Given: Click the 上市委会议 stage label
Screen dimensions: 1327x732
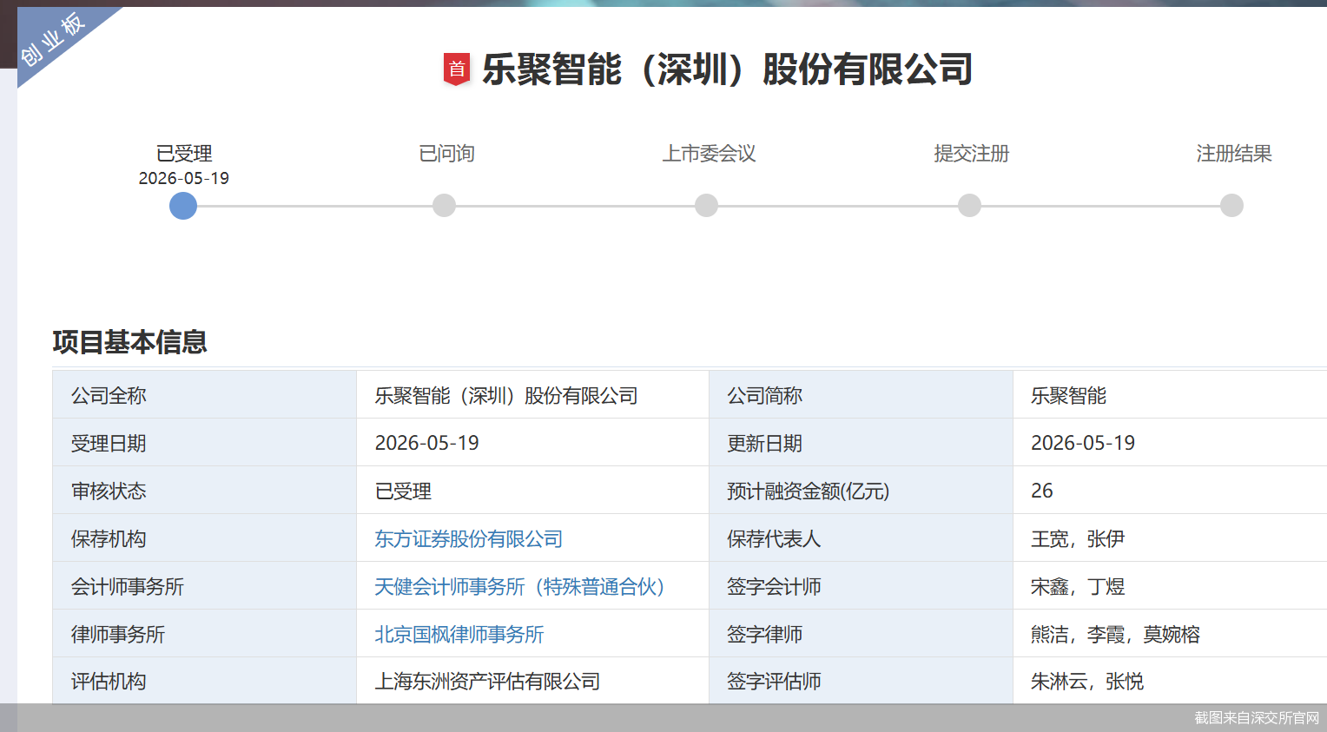Looking at the screenshot, I should [x=709, y=154].
